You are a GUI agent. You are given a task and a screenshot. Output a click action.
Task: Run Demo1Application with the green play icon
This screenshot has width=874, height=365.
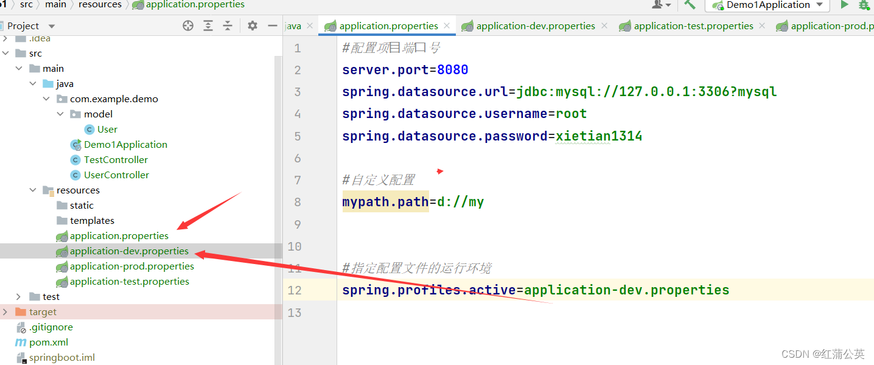[x=844, y=4]
